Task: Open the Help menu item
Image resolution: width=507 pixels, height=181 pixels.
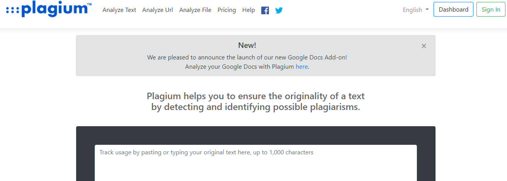Action: (248, 10)
